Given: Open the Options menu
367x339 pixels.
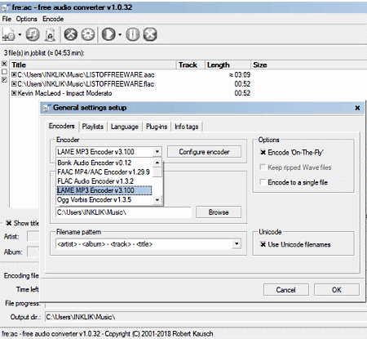Looking at the screenshot, I should coord(26,19).
